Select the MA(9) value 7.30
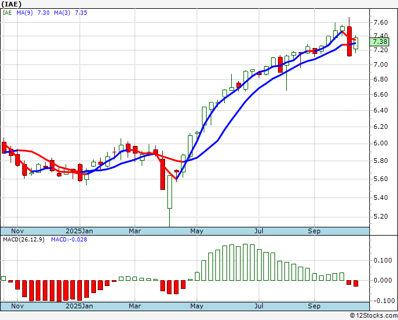 click(x=43, y=12)
